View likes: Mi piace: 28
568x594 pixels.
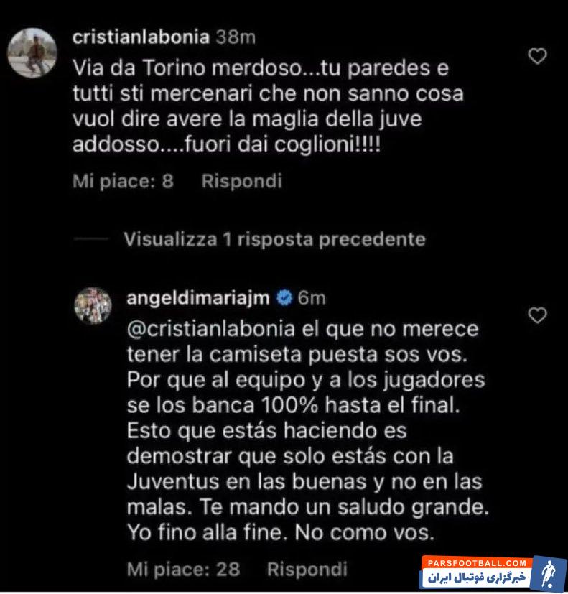pos(183,569)
